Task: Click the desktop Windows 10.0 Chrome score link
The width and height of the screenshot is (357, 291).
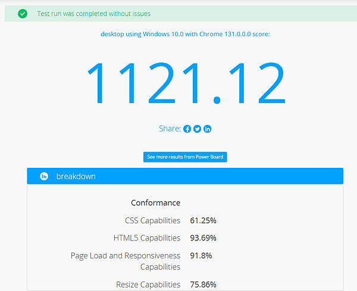Action: point(185,34)
